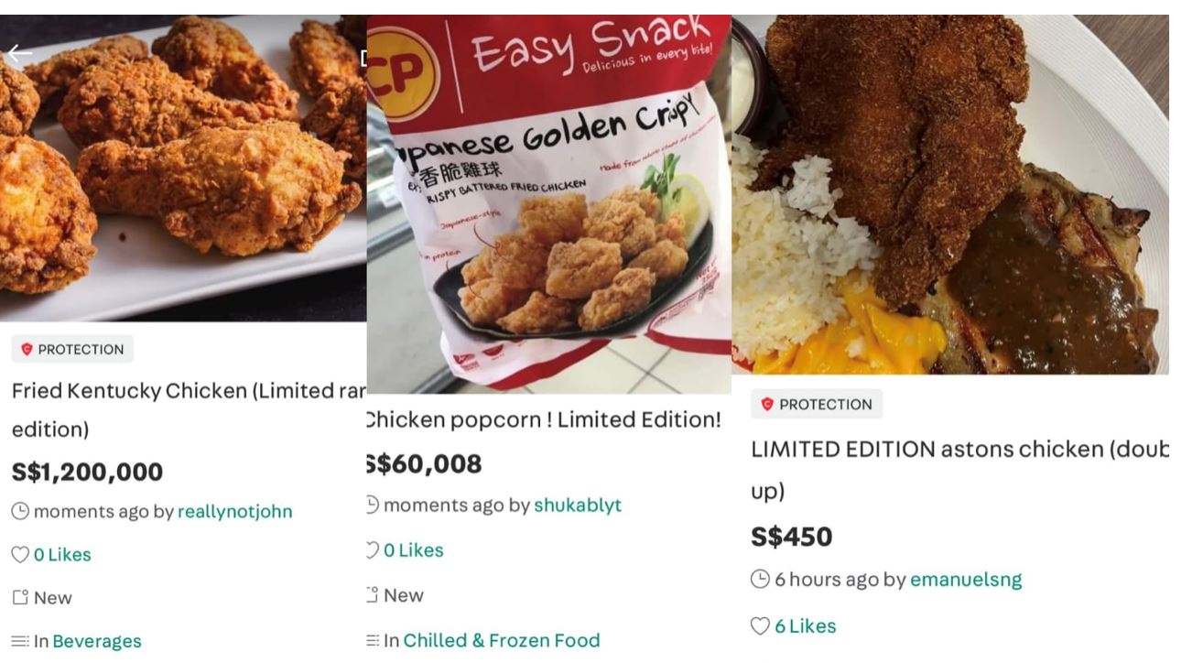This screenshot has width=1192, height=663.
Task: Open reallynotjohn's seller profile
Action: pos(234,511)
